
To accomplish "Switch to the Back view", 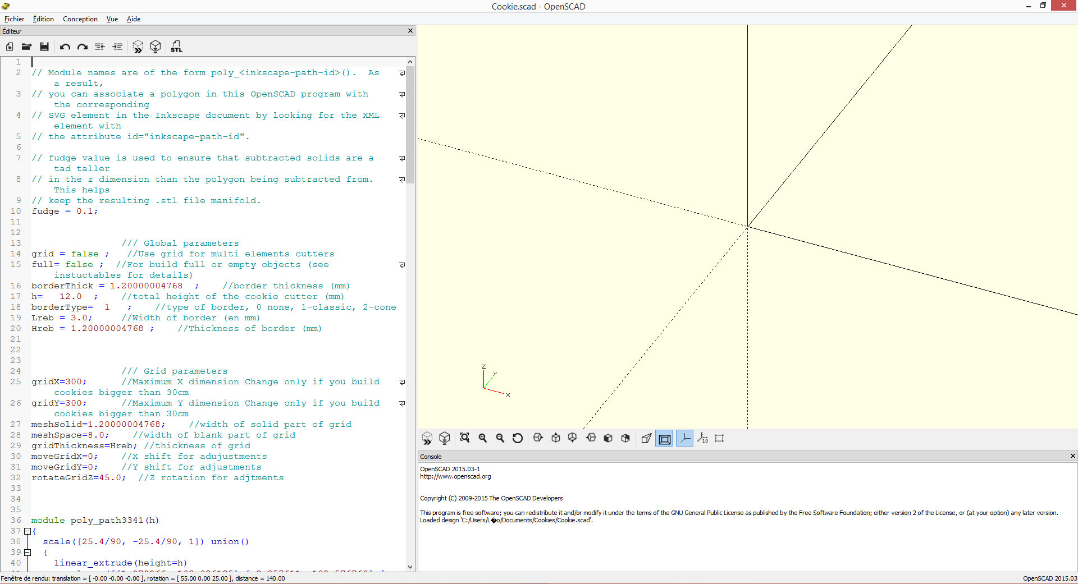I will point(625,438).
